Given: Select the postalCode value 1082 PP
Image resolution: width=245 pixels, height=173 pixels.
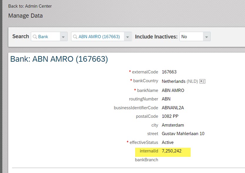Looking at the screenshot, I should (x=170, y=116).
